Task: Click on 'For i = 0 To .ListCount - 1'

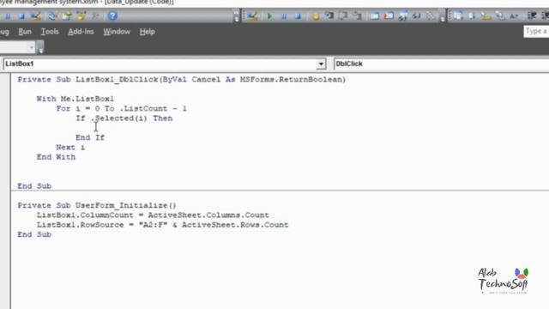Action: pyautogui.click(x=122, y=109)
